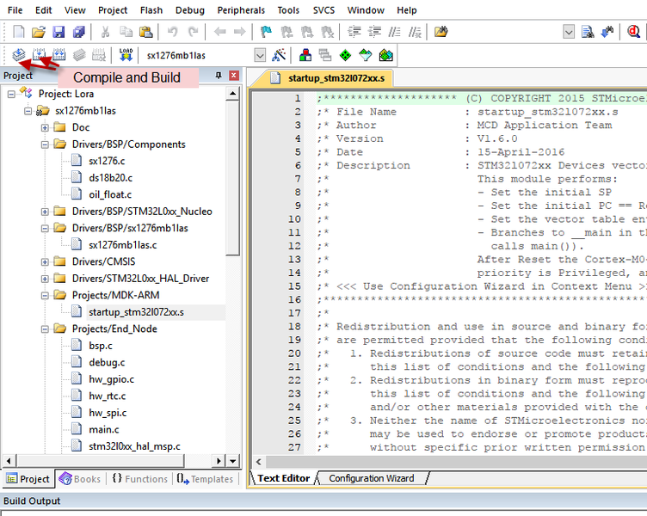This screenshot has width=647, height=516.
Task: Unindent the selected lines
Action: (374, 32)
